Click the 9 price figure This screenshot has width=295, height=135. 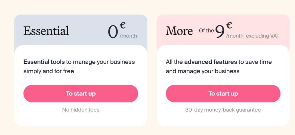pos(220,32)
